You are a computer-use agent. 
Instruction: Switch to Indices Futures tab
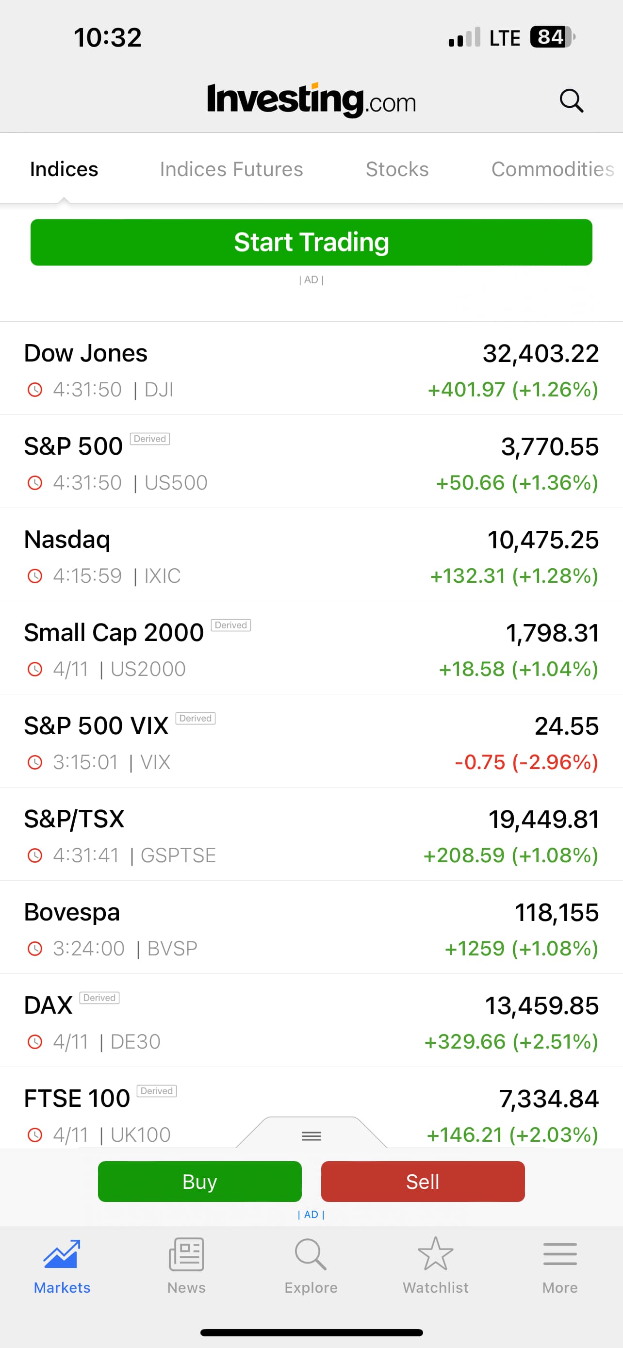coord(231,169)
